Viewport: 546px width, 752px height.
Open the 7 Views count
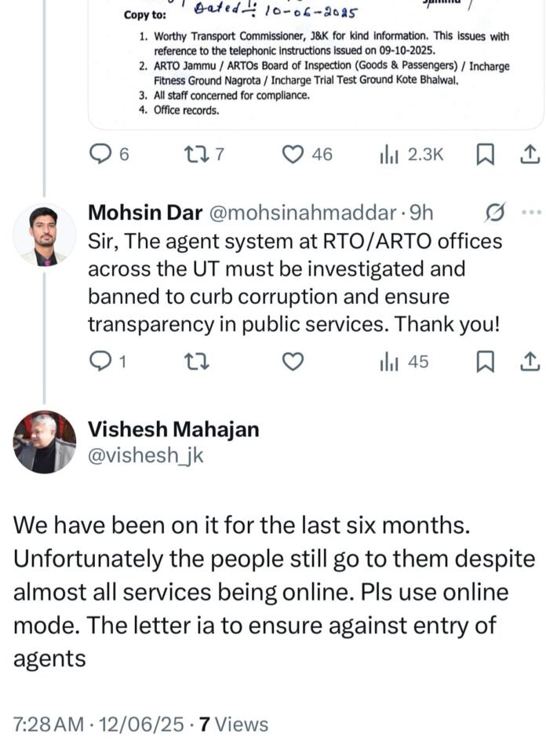pos(234,725)
